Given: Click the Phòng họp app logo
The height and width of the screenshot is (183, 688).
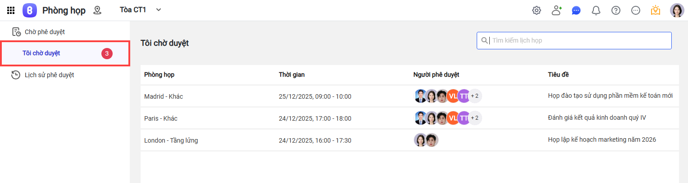Looking at the screenshot, I should point(30,10).
